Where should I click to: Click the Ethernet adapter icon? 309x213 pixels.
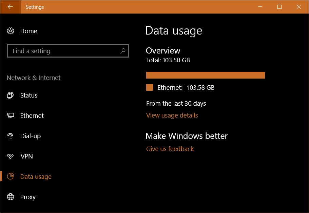11,115
